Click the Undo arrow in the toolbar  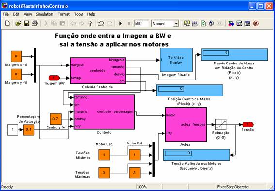coord(101,23)
